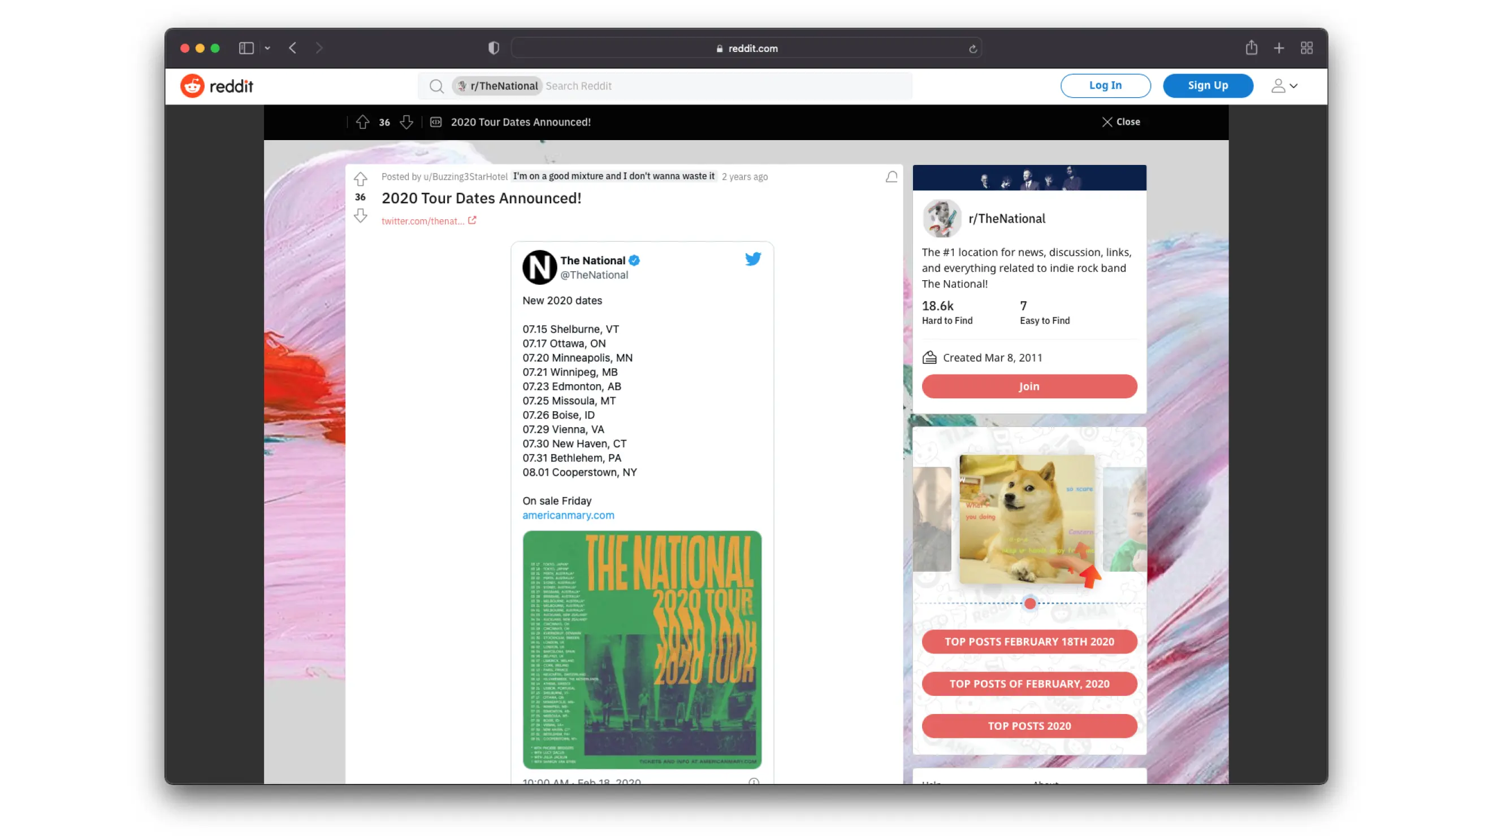Open the privacy shield report icon
This screenshot has height=840, width=1493.
494,48
